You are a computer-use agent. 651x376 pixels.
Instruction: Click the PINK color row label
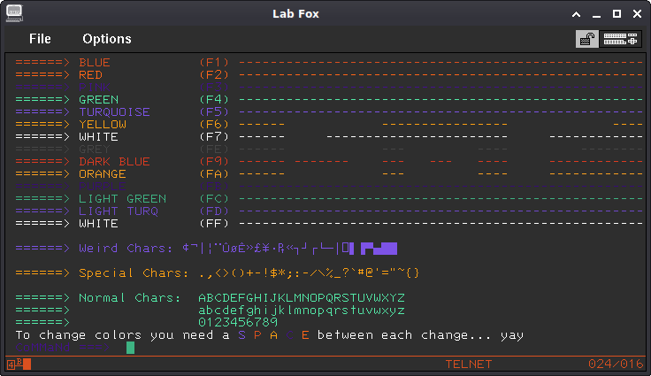(95, 88)
